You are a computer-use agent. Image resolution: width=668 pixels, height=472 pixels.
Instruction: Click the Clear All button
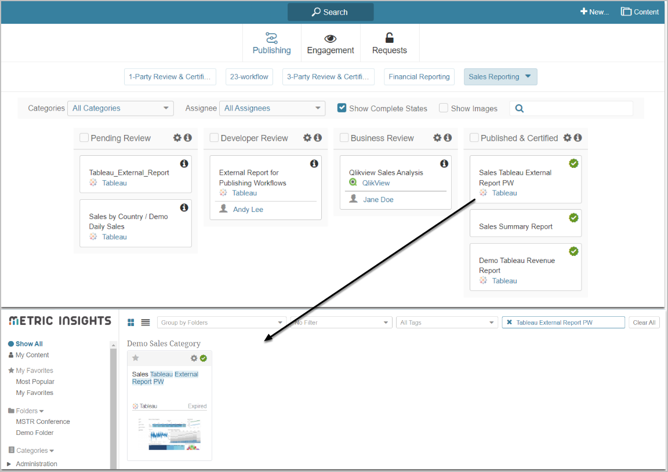point(644,323)
